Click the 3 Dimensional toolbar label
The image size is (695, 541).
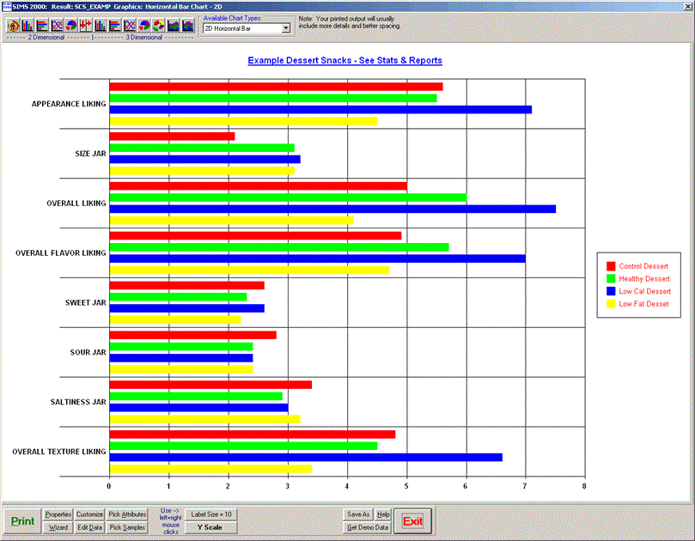[143, 37]
